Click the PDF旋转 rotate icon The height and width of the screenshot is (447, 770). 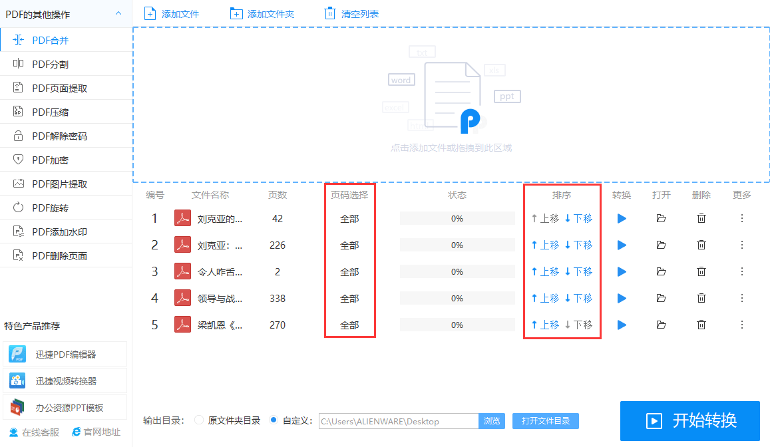[18, 208]
